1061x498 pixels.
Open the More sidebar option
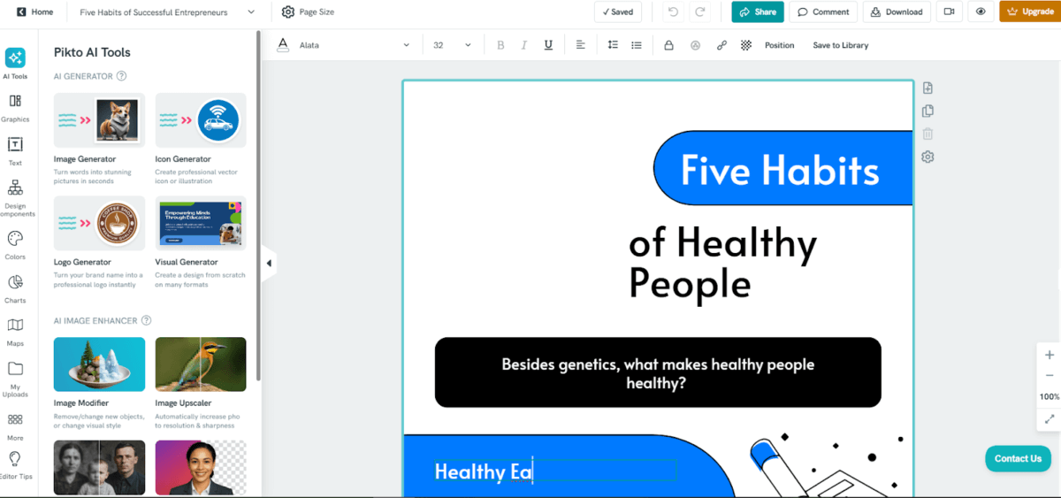(15, 426)
